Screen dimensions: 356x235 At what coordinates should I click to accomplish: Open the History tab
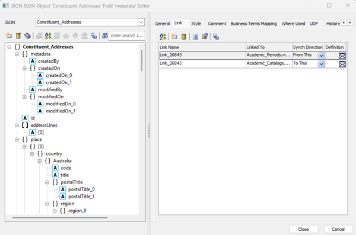(x=333, y=24)
